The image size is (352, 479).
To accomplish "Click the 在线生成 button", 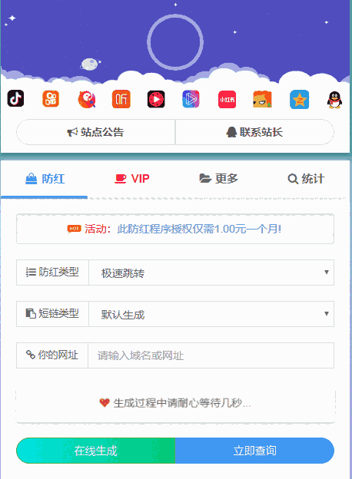I will point(96,451).
